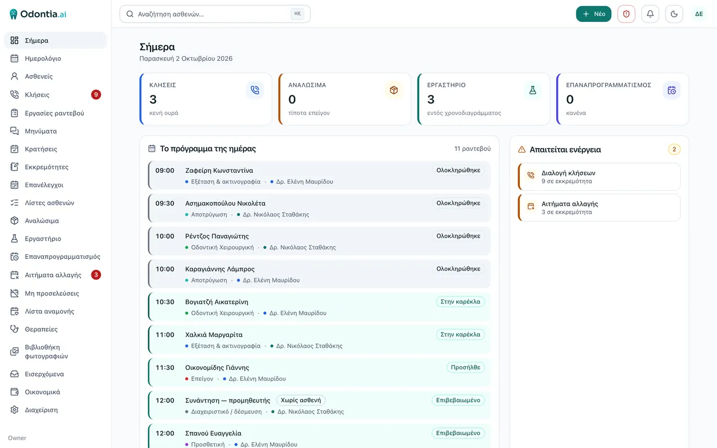Open notifications bell
The image size is (717, 448).
pyautogui.click(x=651, y=14)
